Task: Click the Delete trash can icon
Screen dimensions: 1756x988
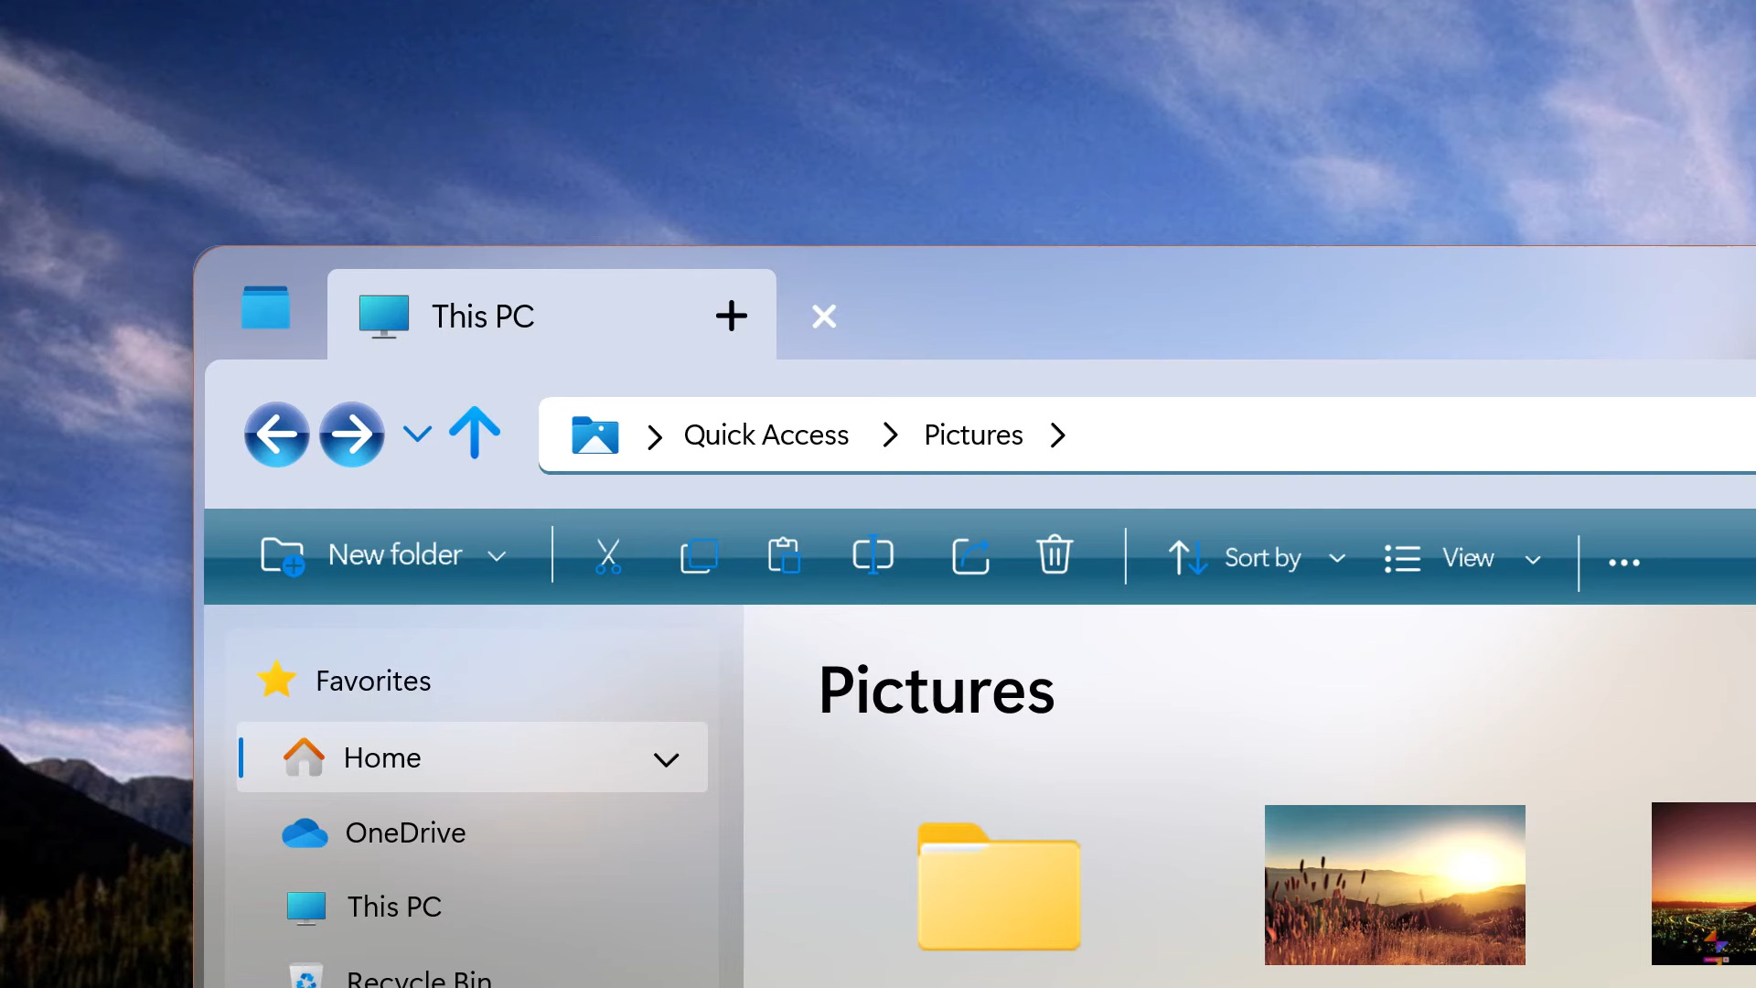Action: 1054,554
